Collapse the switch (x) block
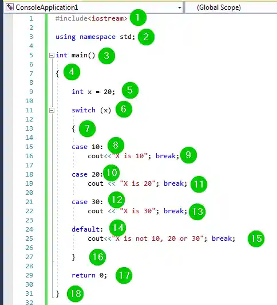The image size is (277, 305). [x=52, y=110]
